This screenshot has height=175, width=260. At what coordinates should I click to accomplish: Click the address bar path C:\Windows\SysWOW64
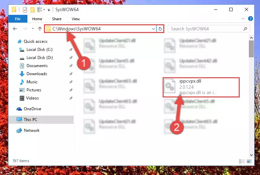(76, 29)
